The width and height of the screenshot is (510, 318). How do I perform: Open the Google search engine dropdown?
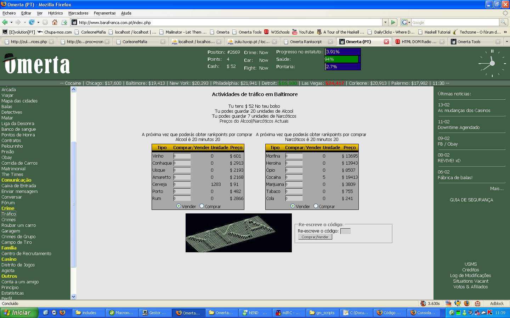pyautogui.click(x=406, y=22)
